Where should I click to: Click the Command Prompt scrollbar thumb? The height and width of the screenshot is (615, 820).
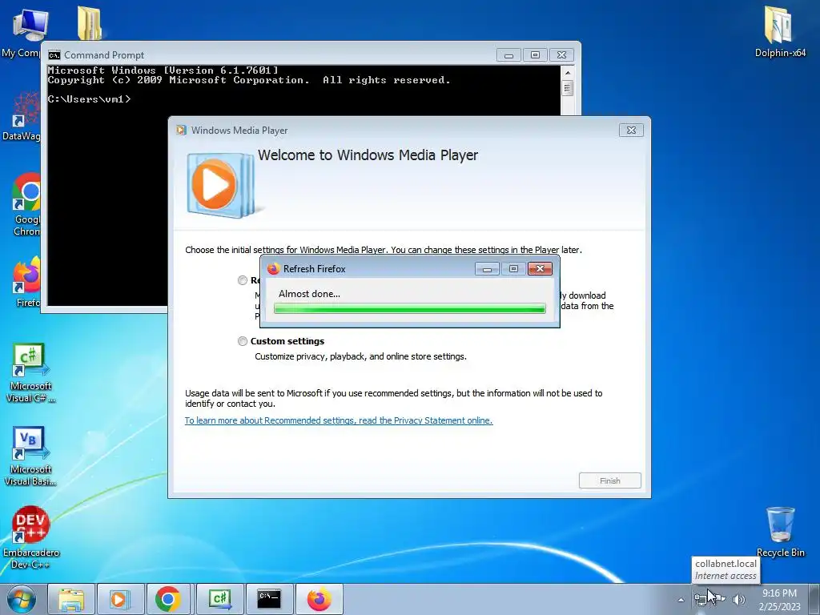[568, 88]
